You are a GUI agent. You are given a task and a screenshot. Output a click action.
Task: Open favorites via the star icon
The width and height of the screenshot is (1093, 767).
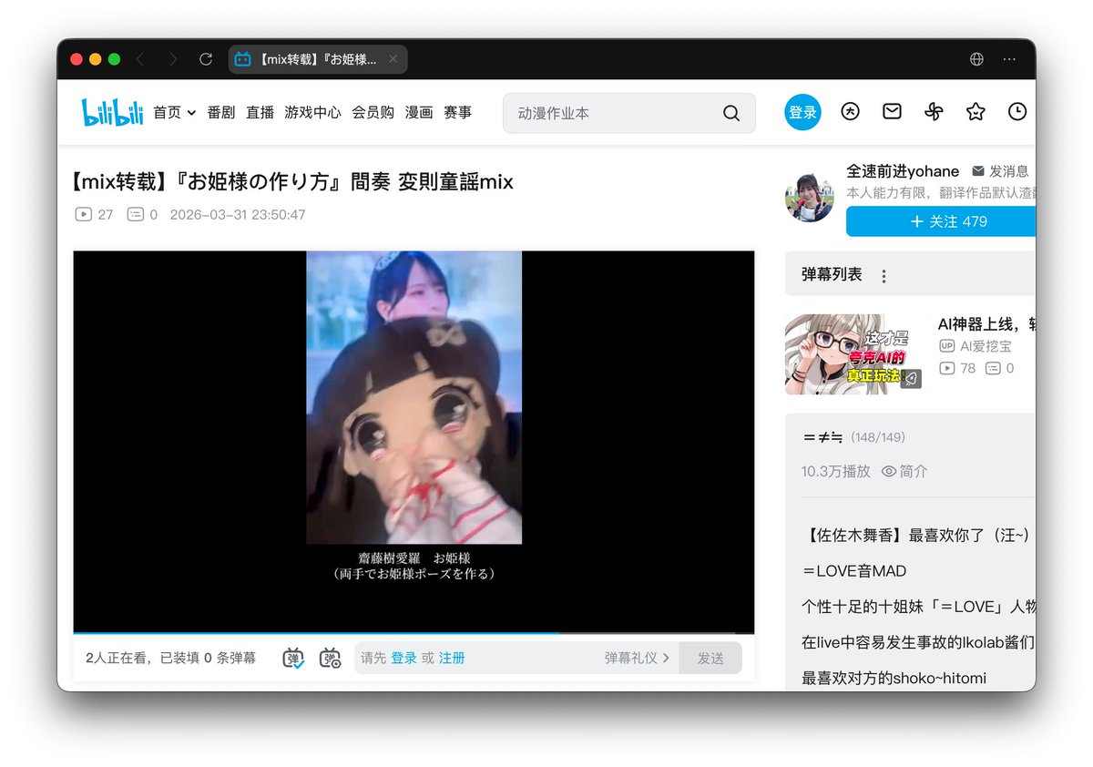point(975,111)
